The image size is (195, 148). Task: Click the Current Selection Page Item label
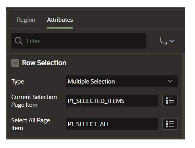[x=34, y=101]
